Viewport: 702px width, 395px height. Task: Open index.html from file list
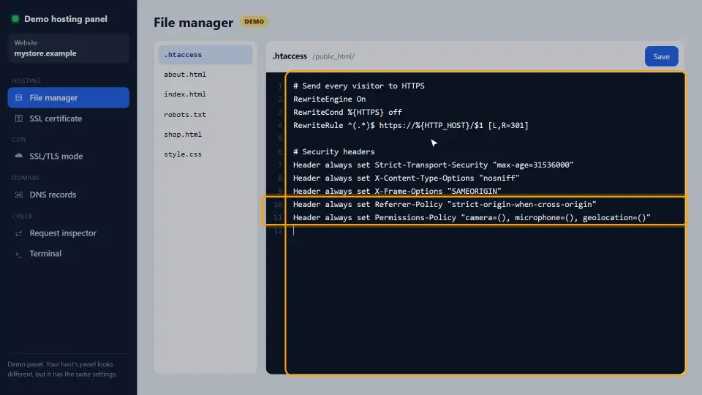tap(205, 94)
